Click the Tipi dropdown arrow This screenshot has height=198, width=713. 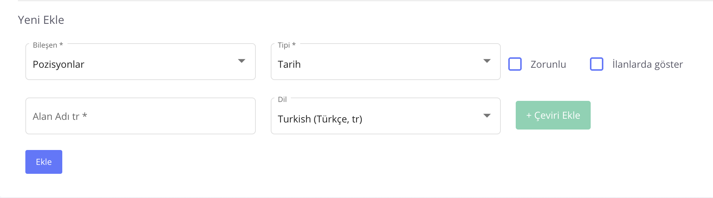[x=487, y=61]
